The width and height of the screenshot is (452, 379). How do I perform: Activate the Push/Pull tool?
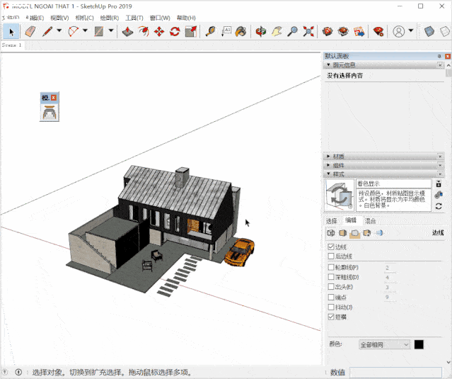pos(127,31)
